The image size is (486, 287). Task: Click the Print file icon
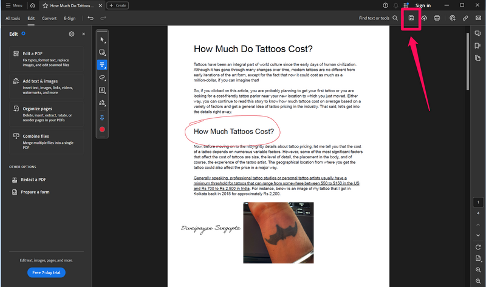pos(437,18)
